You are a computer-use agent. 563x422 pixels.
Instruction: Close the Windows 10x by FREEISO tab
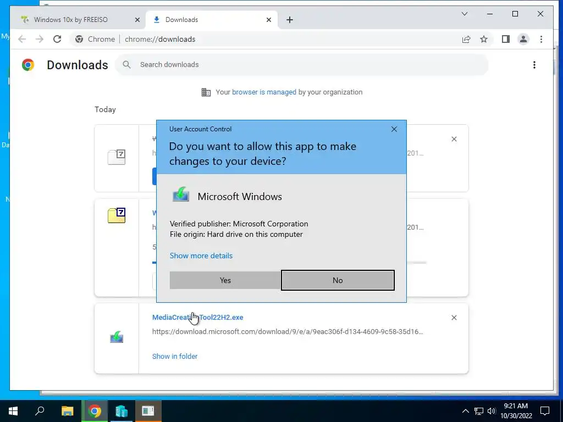(x=137, y=20)
